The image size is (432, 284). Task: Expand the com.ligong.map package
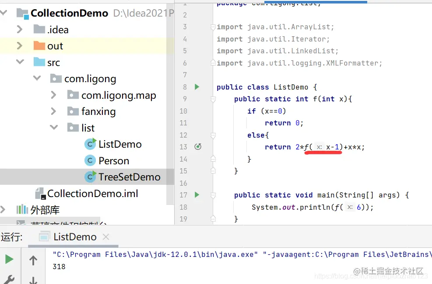[53, 95]
